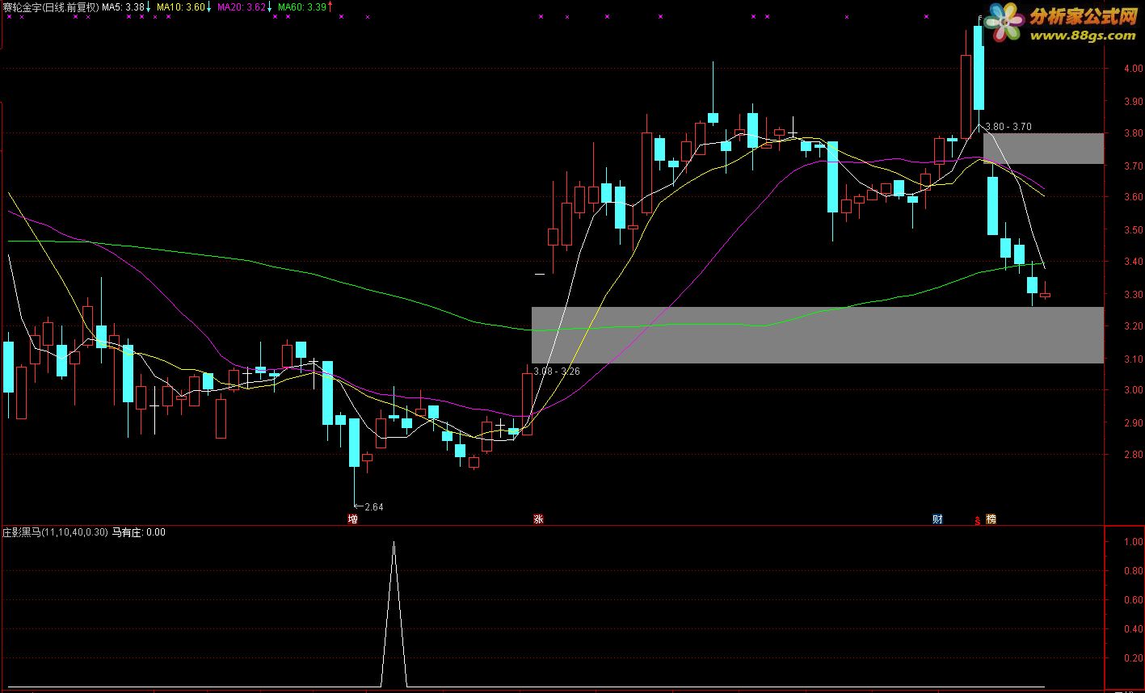
Task: Click the 马有庄: 0.00 value label
Action: 139,532
